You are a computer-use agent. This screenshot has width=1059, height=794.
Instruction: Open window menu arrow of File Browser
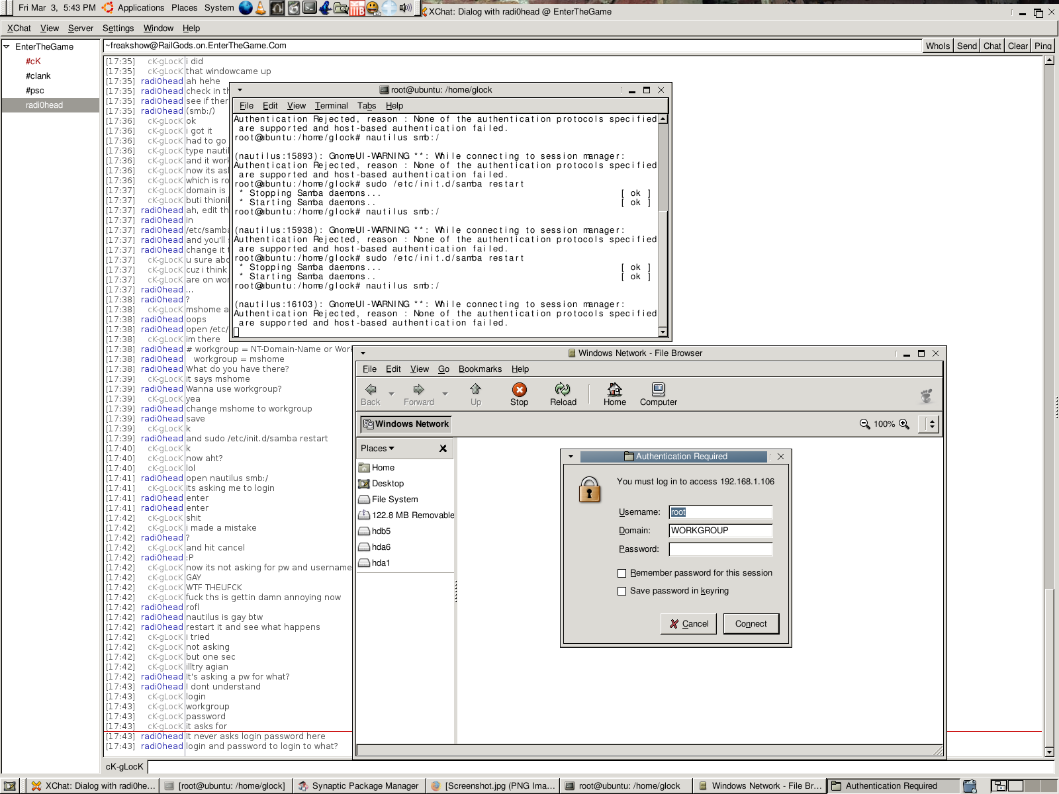tap(363, 353)
